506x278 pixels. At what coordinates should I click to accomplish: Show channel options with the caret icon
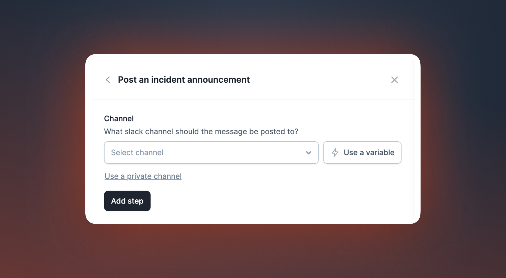[308, 153]
